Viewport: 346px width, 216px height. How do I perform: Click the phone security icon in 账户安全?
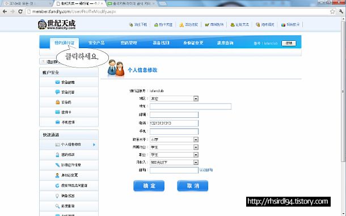point(57,122)
